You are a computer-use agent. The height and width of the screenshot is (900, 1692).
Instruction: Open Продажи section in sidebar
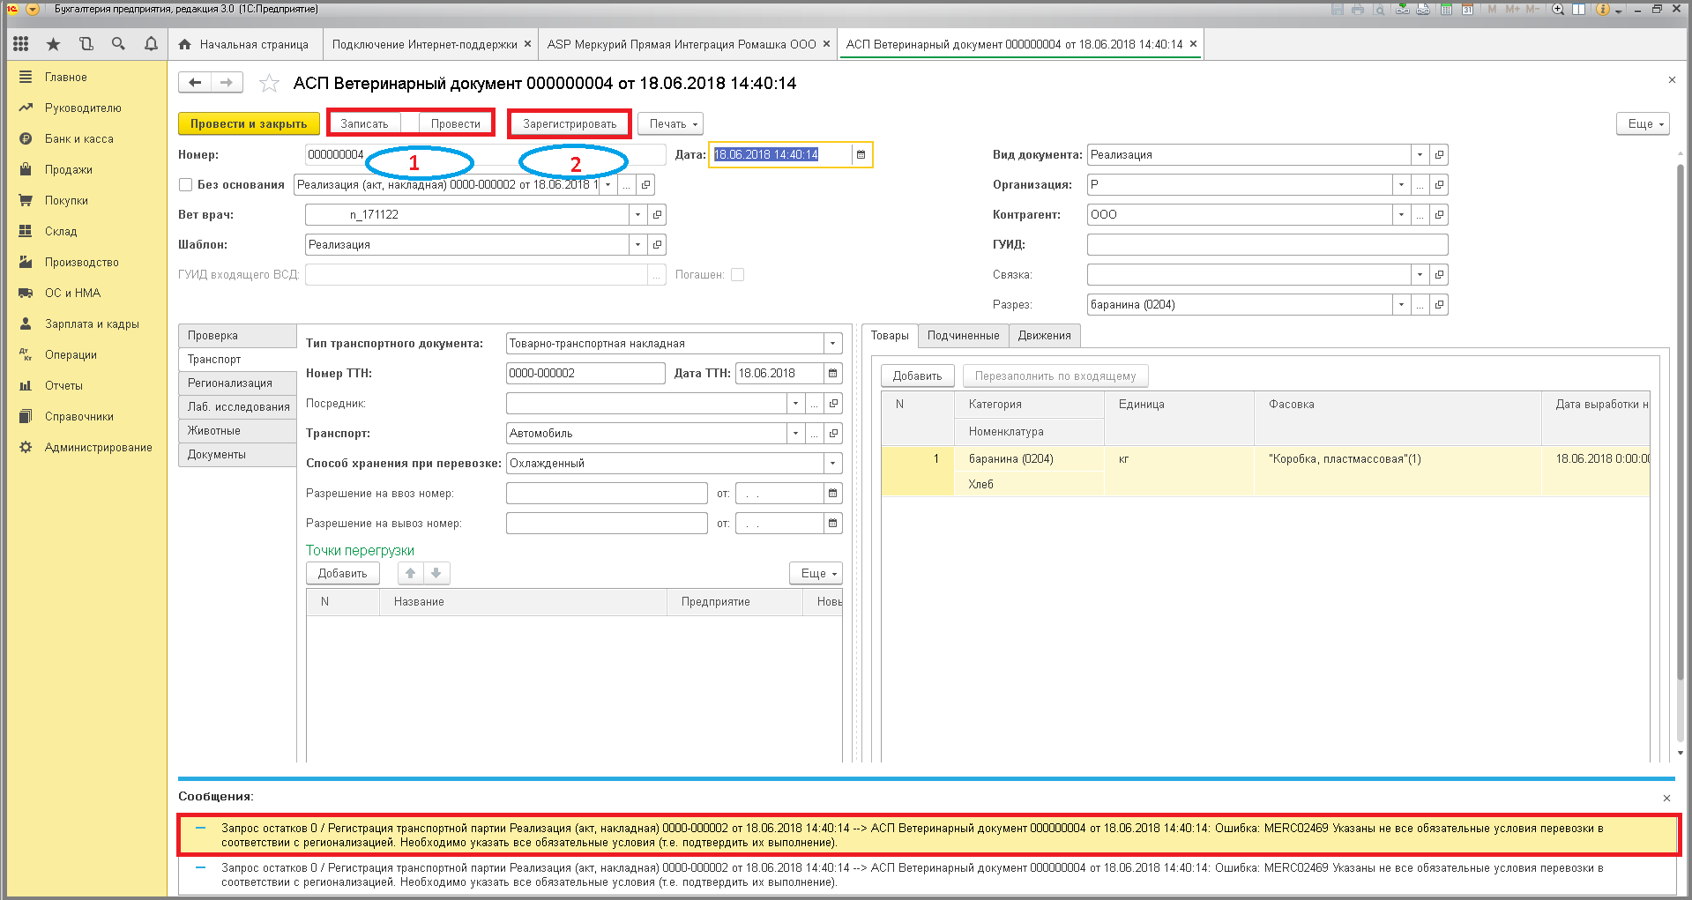(x=69, y=170)
